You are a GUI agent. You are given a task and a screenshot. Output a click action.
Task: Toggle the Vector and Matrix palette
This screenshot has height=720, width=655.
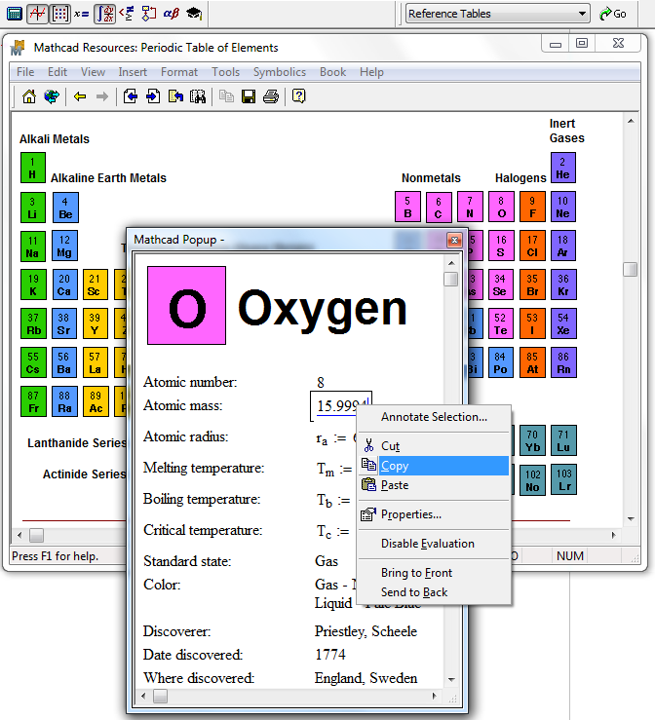coord(60,14)
